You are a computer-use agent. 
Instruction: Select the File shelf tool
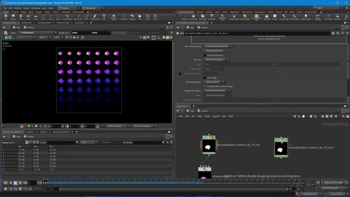tap(140, 17)
